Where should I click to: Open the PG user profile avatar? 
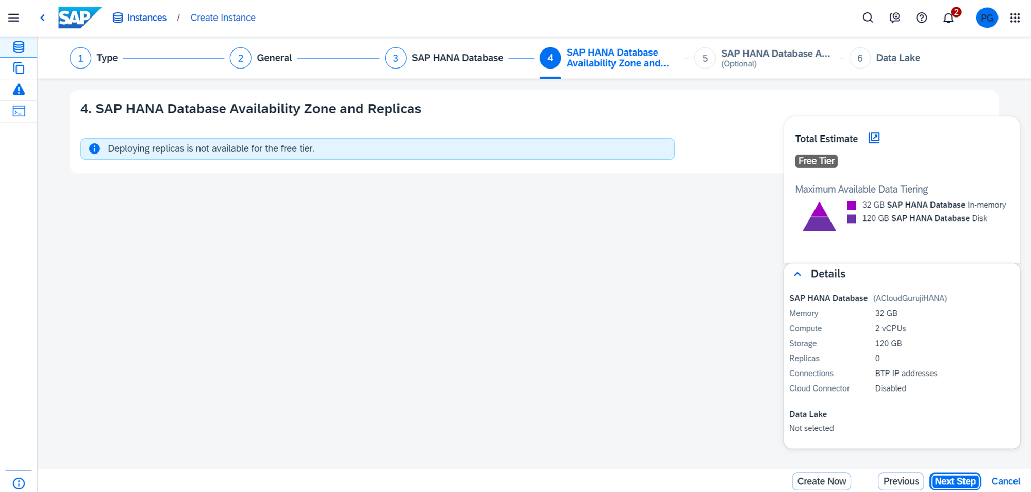tap(987, 18)
